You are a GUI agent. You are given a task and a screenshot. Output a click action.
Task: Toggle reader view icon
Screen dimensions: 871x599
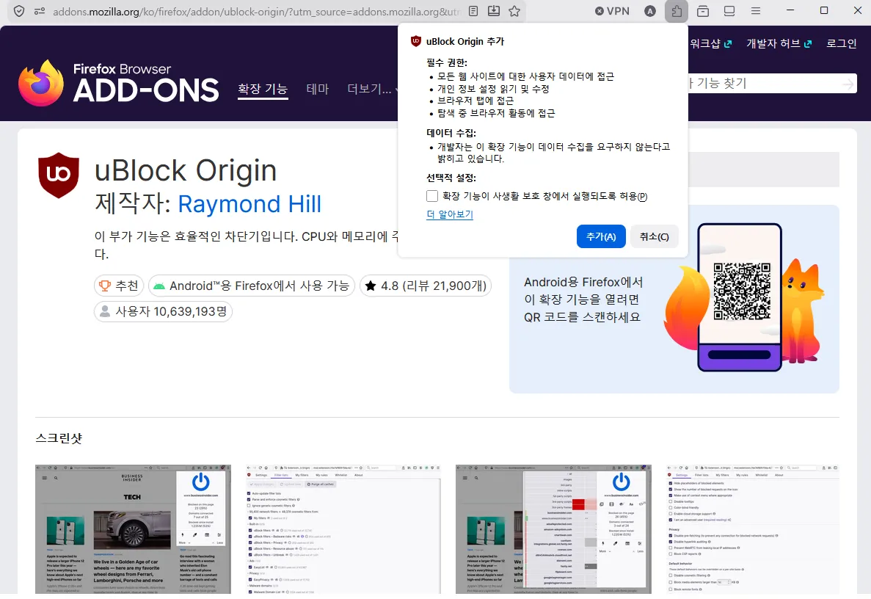pos(473,11)
